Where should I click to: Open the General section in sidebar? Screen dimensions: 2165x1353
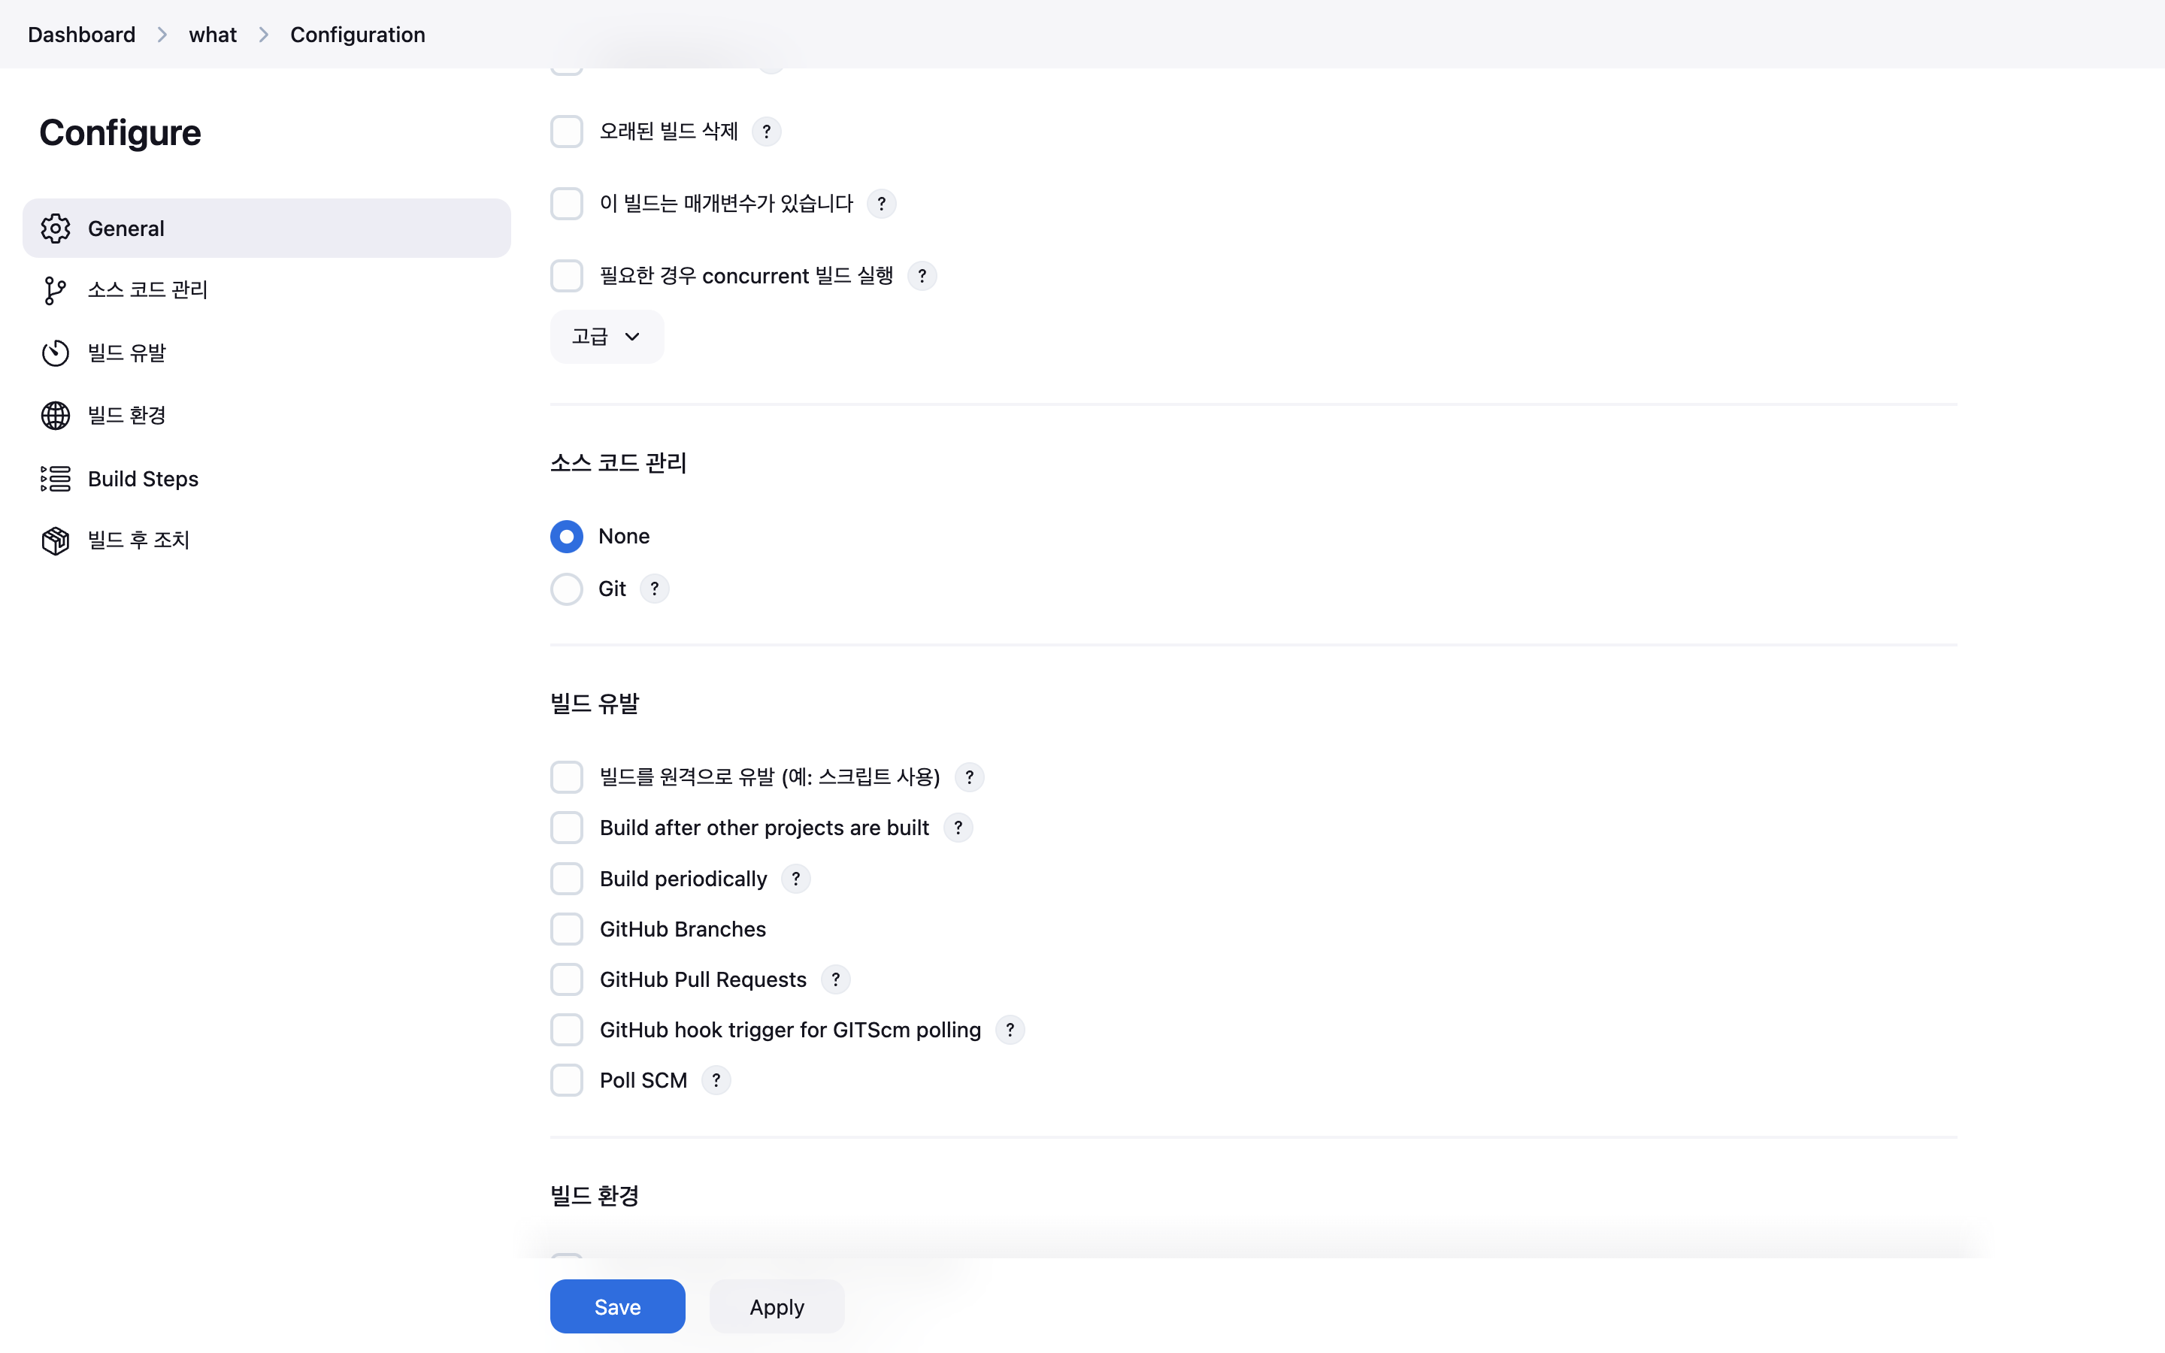point(267,229)
